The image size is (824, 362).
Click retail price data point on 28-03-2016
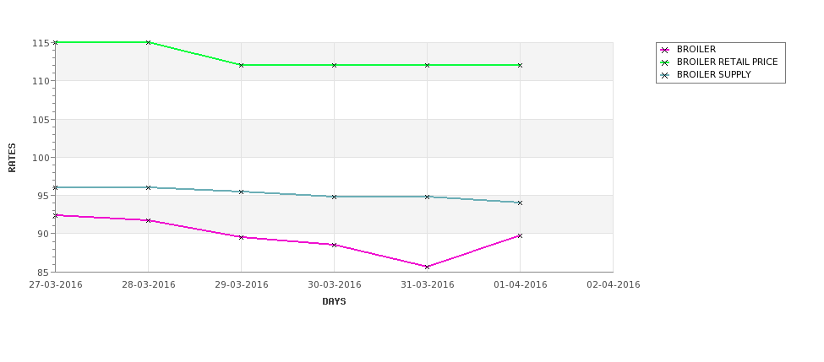(x=148, y=42)
